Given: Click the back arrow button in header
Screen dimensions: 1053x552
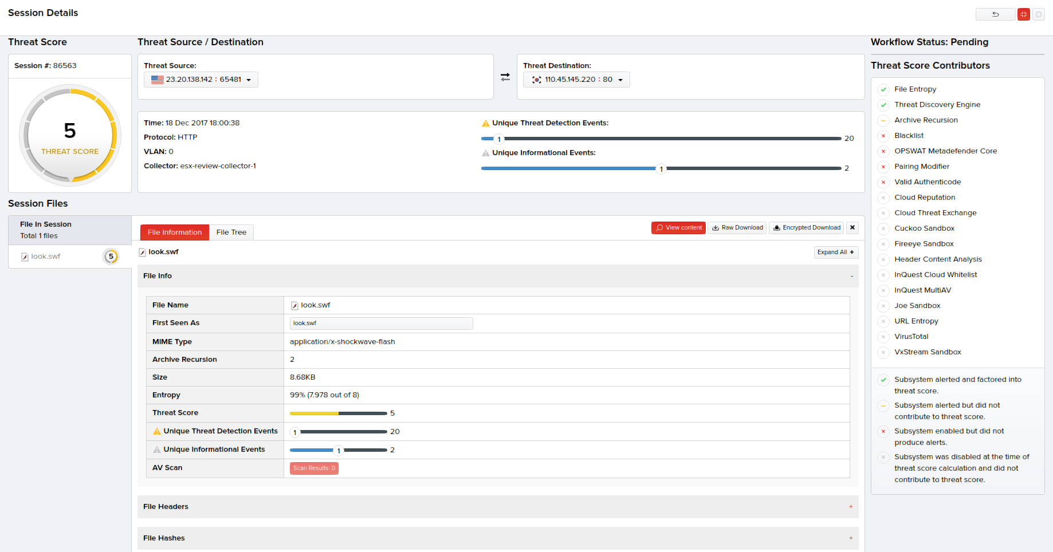Looking at the screenshot, I should pyautogui.click(x=995, y=14).
